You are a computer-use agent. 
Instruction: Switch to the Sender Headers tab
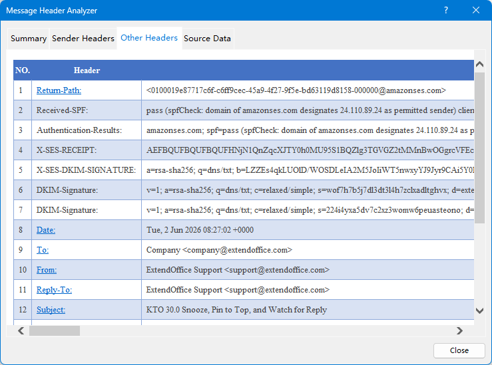click(x=83, y=38)
